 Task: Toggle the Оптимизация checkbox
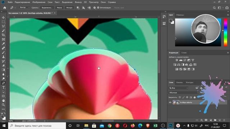(x=98, y=8)
